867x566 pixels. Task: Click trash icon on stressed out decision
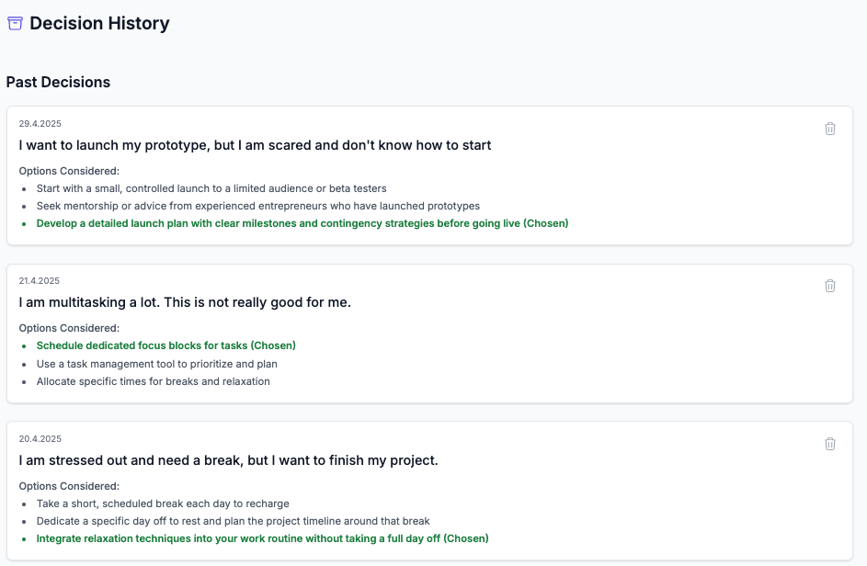coord(829,444)
